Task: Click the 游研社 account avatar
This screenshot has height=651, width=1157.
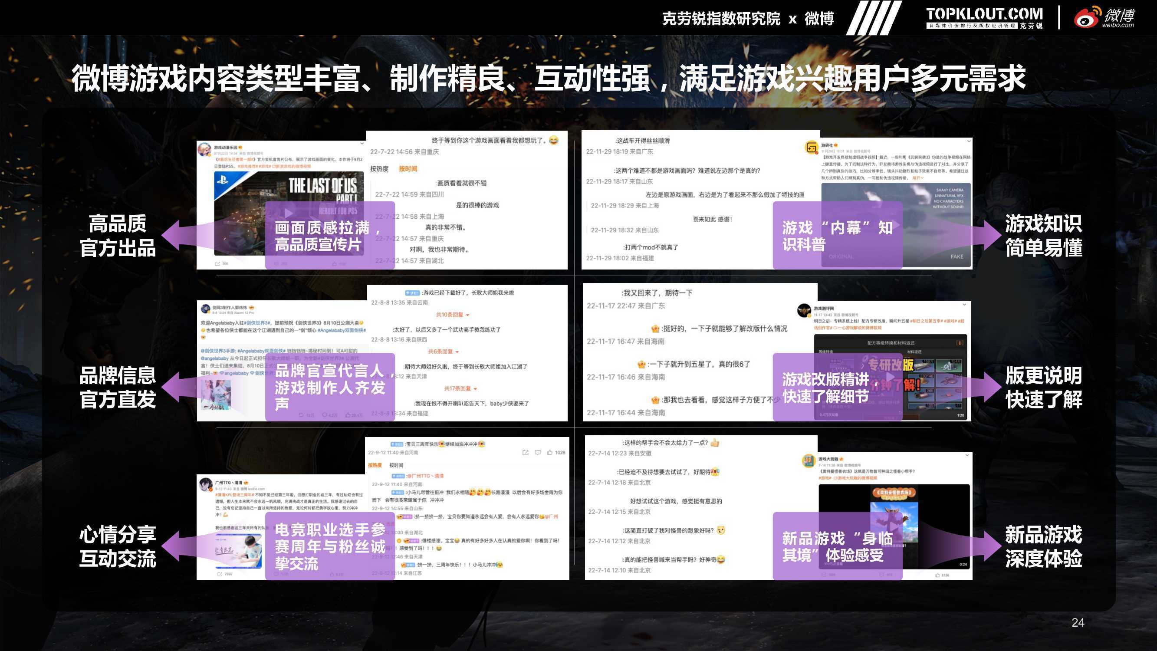Action: 811,148
